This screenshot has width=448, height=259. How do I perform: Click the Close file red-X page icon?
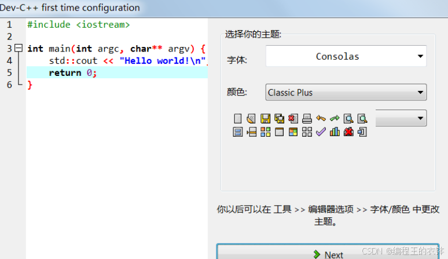(x=293, y=118)
